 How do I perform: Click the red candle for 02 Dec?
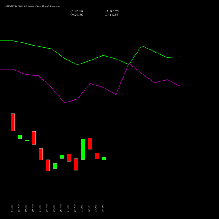tap(90, 144)
